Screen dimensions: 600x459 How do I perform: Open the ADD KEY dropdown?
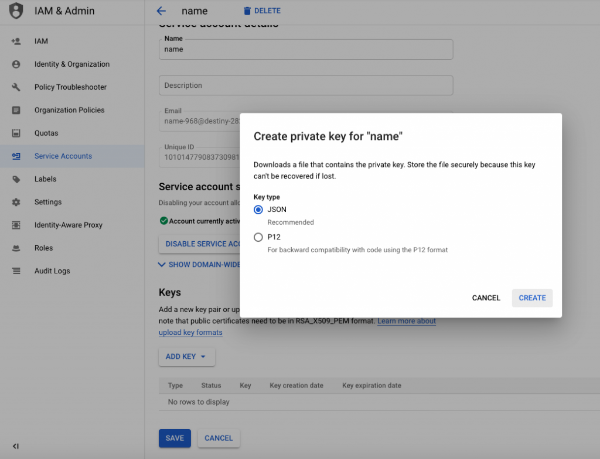[x=187, y=357]
